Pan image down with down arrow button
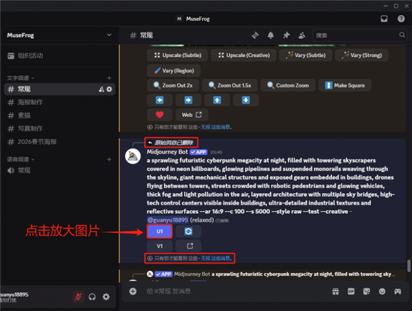Screen dimensions: 412x311 point(245,100)
